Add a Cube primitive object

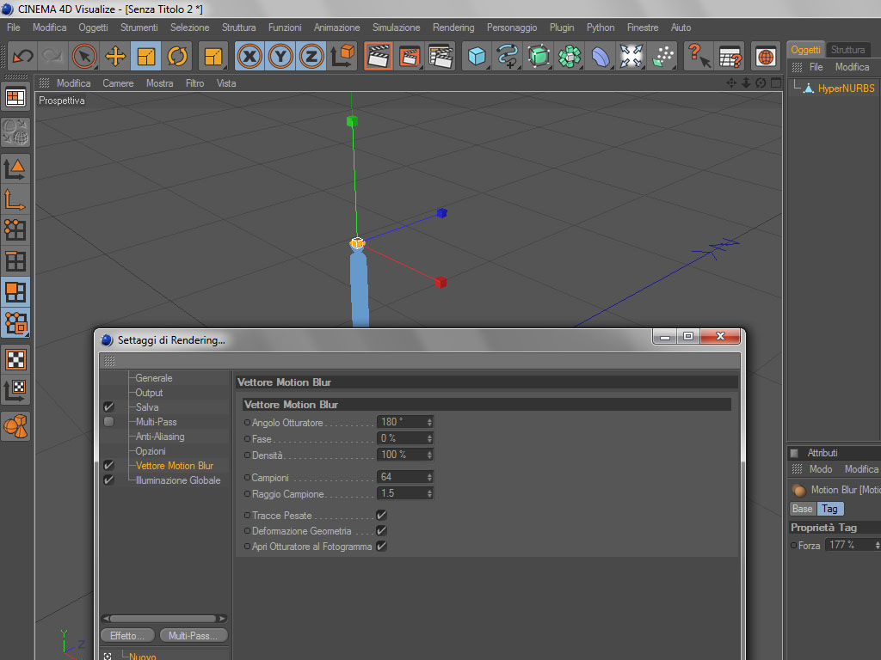[x=477, y=56]
